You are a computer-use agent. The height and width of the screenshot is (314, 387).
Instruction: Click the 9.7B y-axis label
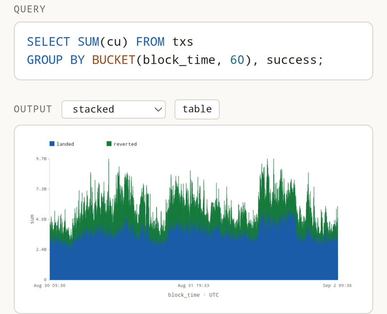pyautogui.click(x=41, y=158)
